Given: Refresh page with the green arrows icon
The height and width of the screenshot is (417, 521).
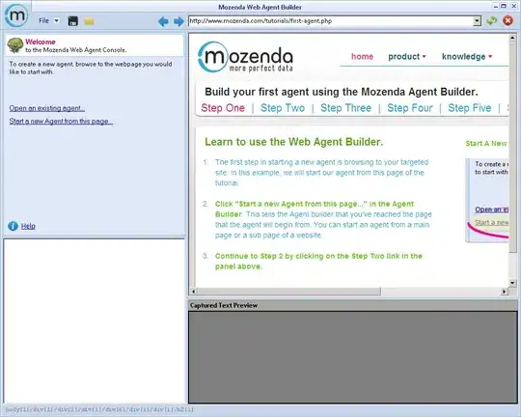Looking at the screenshot, I should point(491,20).
